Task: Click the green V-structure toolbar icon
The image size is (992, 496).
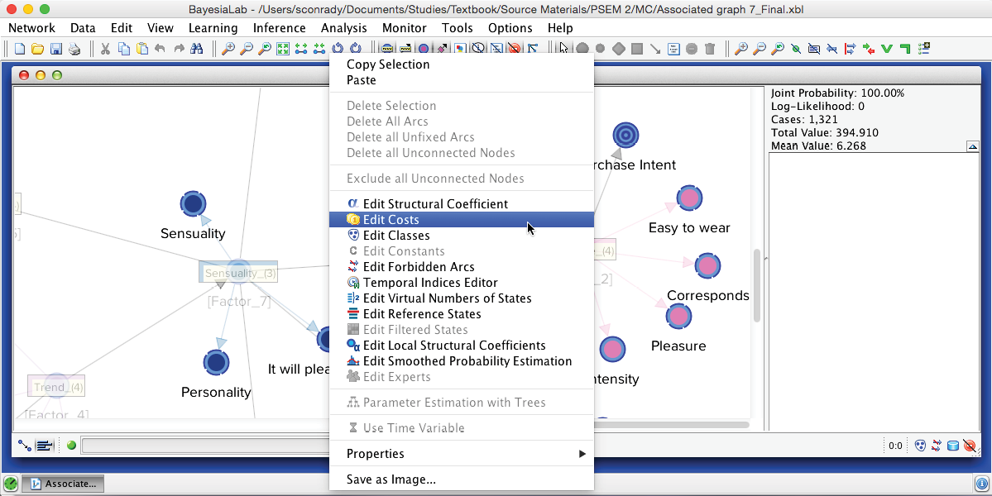Action: coord(886,49)
